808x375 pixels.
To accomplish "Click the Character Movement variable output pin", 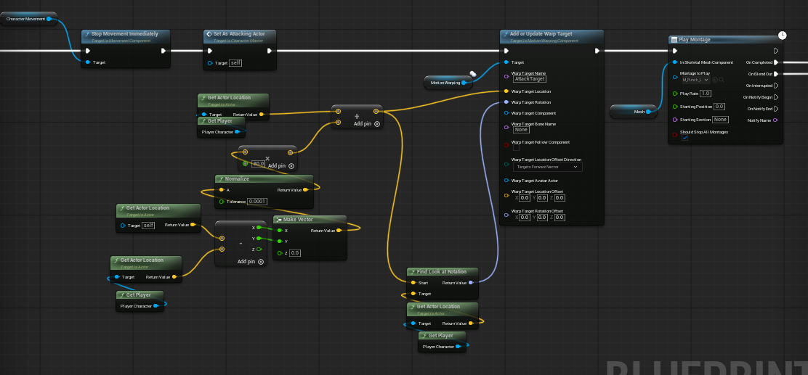I will 49,19.
